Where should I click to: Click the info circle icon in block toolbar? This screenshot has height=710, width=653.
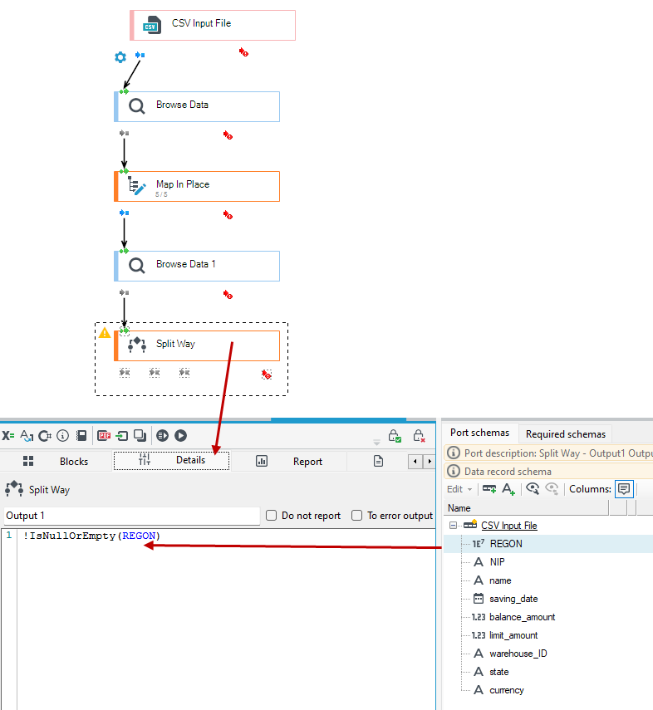pos(63,436)
